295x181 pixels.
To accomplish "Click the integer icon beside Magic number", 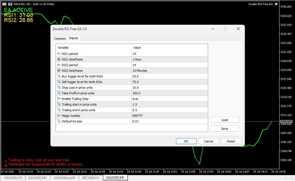I will [59, 116].
